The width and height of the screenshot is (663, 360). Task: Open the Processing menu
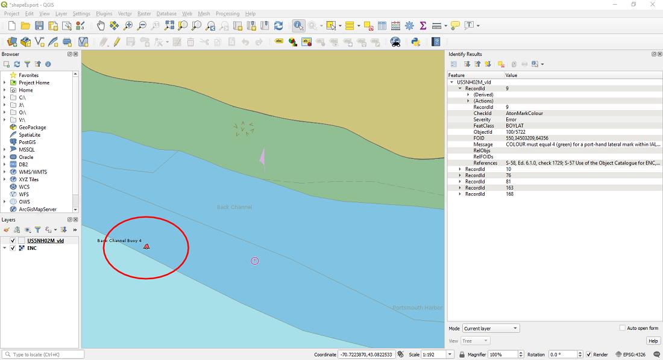228,13
